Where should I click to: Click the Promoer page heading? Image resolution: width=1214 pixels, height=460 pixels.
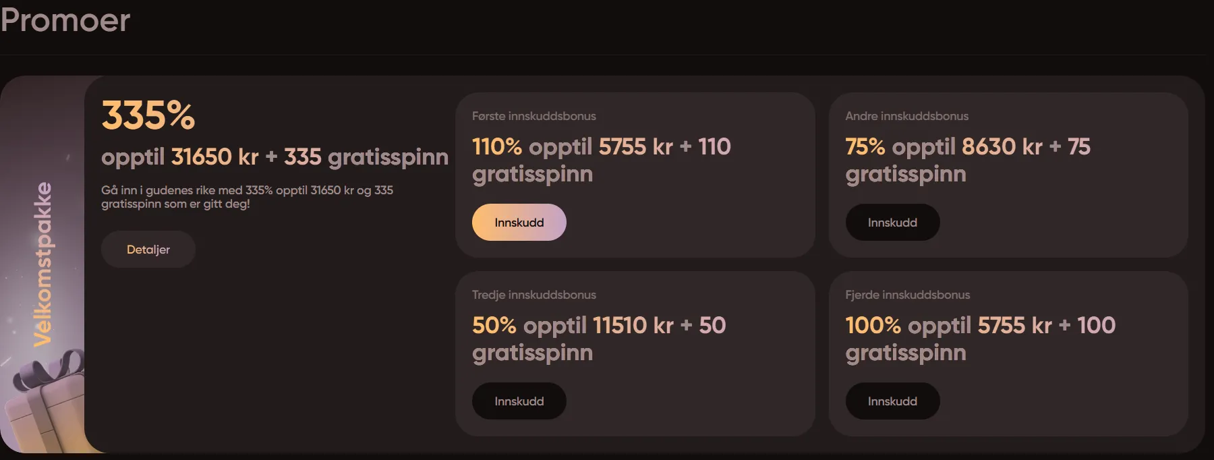click(x=65, y=20)
